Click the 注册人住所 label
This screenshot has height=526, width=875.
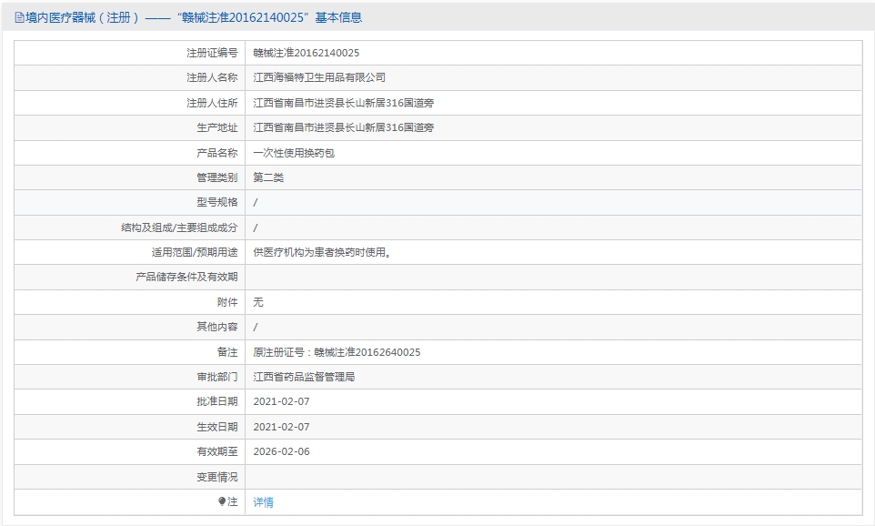point(212,103)
